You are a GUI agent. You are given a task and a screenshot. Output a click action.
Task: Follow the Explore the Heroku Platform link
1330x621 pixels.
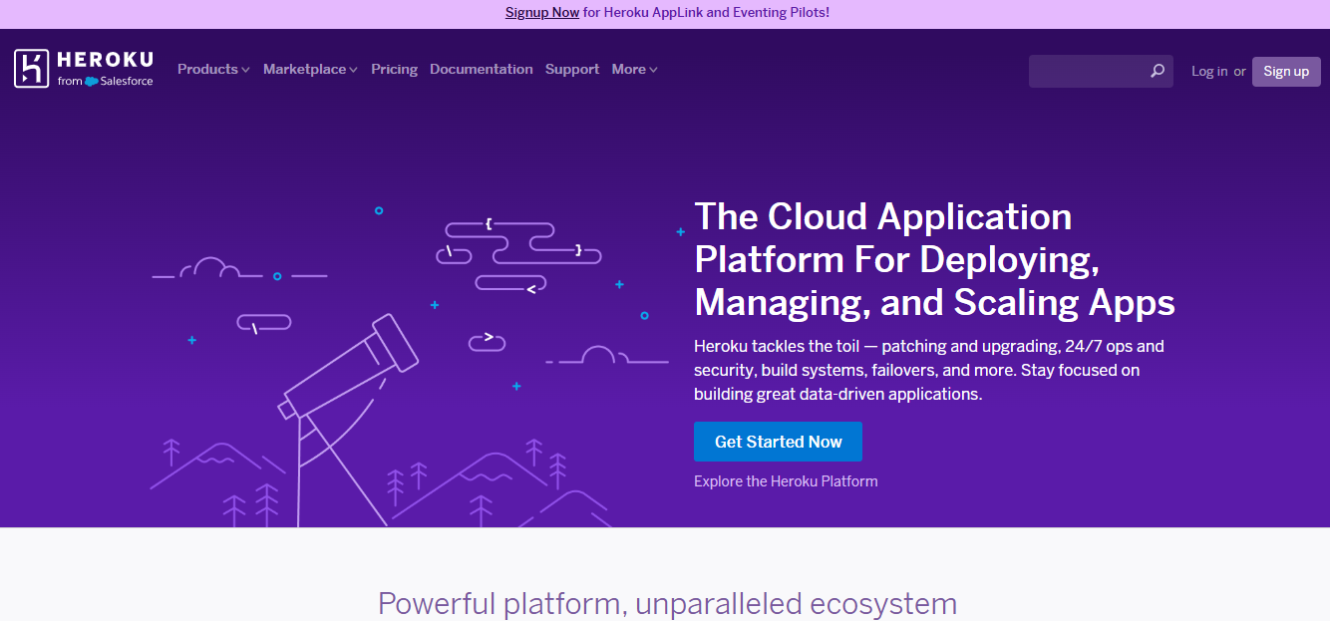tap(786, 481)
